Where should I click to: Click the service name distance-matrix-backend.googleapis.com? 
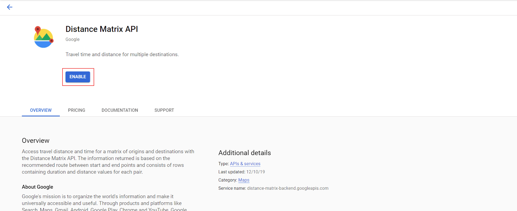pyautogui.click(x=288, y=188)
